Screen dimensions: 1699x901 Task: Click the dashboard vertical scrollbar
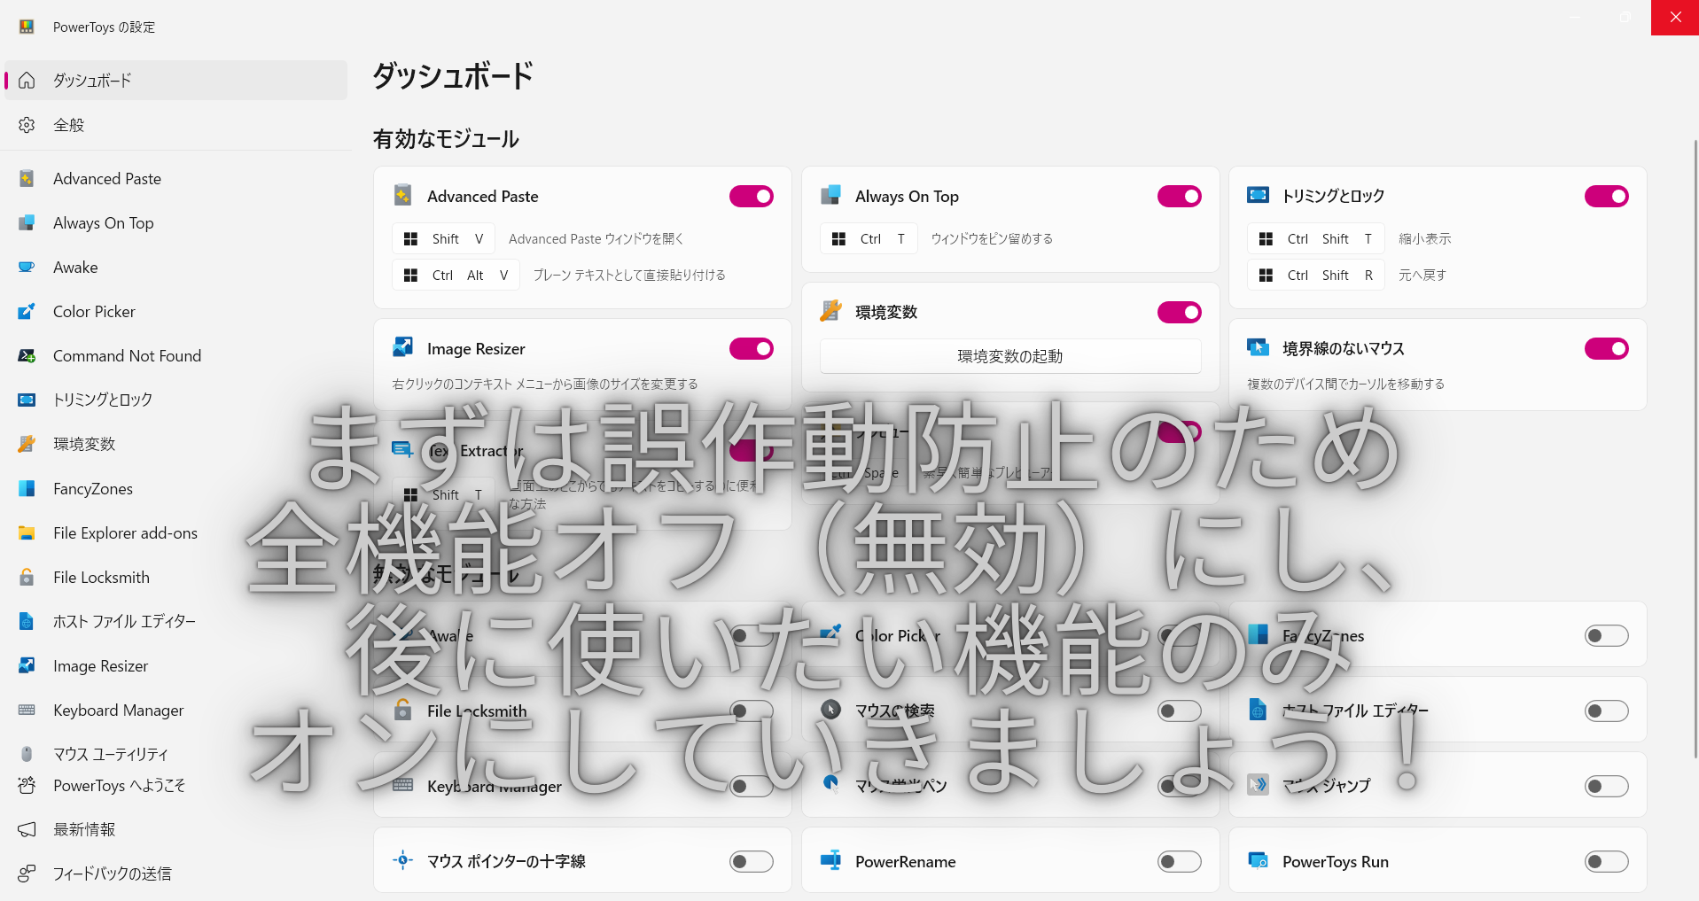[1695, 448]
